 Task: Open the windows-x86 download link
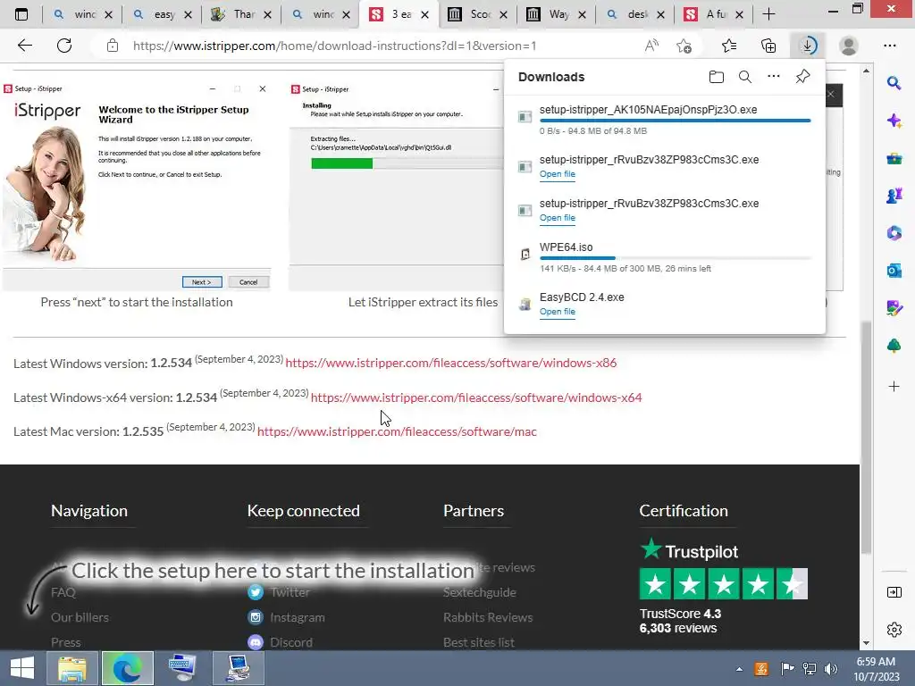click(450, 363)
